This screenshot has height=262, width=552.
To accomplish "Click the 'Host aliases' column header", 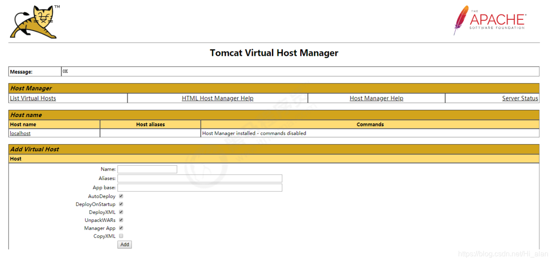I will coord(151,124).
